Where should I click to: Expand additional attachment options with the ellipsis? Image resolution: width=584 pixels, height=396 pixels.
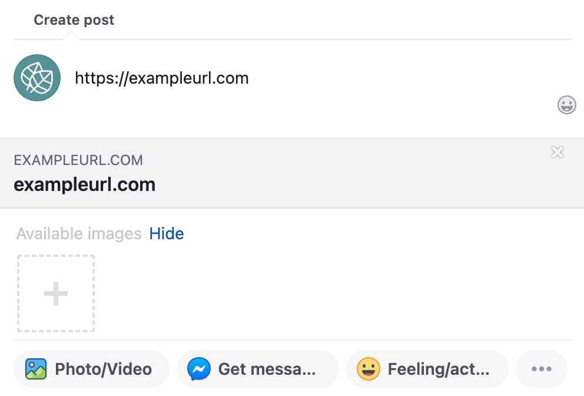tap(541, 368)
